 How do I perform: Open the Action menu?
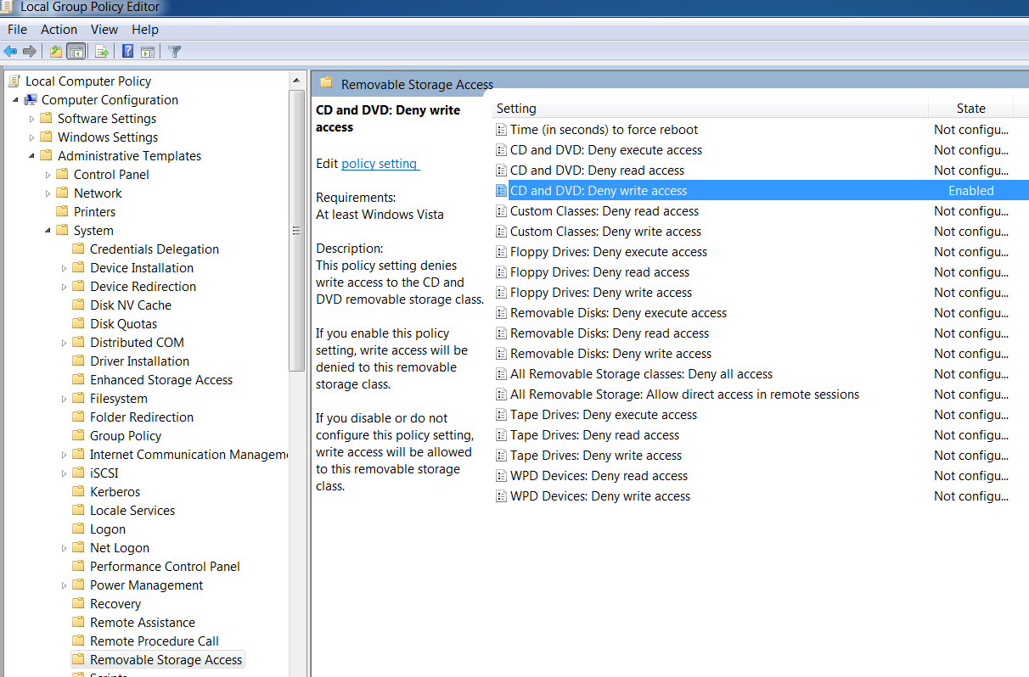pyautogui.click(x=59, y=30)
